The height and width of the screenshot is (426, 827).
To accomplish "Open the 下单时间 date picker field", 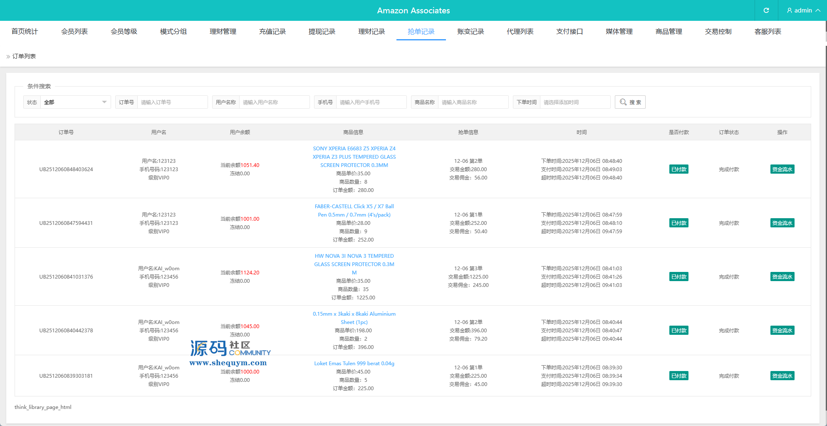I will click(x=574, y=102).
